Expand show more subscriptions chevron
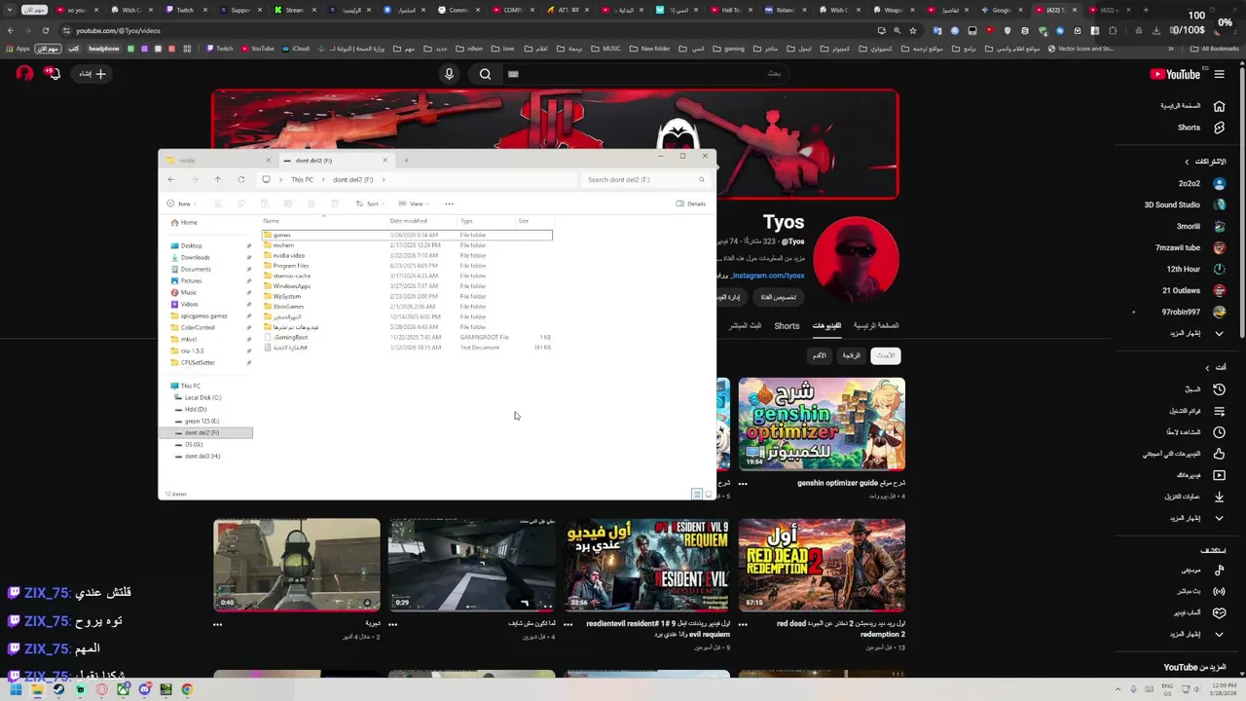This screenshot has width=1246, height=701. [x=1219, y=333]
